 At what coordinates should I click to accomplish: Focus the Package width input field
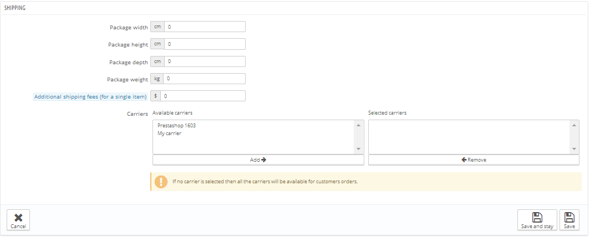(x=205, y=27)
